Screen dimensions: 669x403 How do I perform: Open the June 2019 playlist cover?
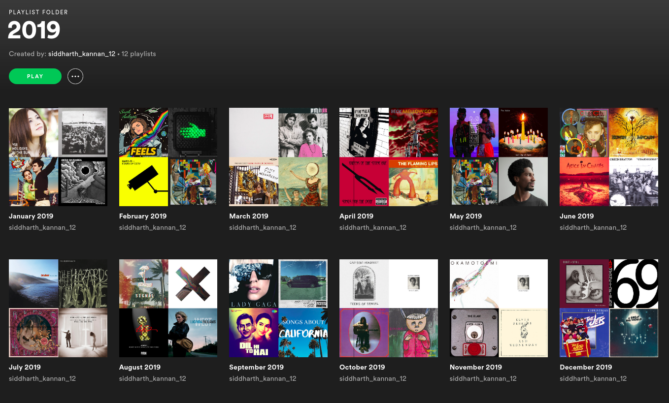(609, 157)
